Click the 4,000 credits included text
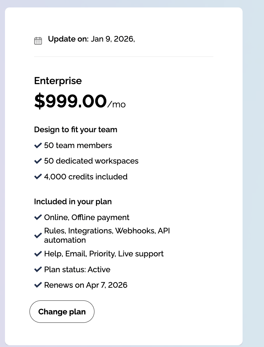This screenshot has height=347, width=264. point(86,177)
